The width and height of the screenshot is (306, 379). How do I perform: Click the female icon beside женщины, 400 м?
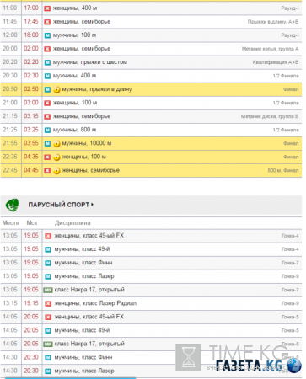pos(47,8)
